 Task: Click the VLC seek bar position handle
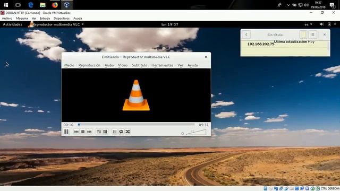pyautogui.click(x=79, y=125)
